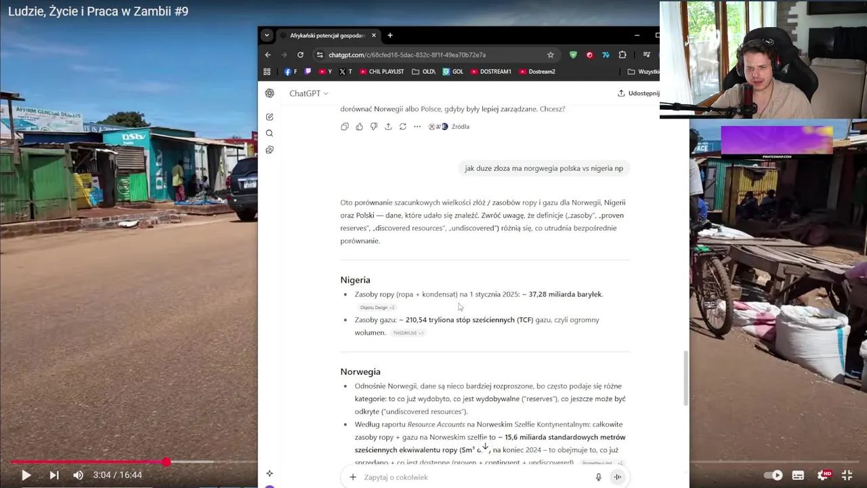Open CHIL PLAYLIST bookmark
867x488 pixels.
pyautogui.click(x=381, y=72)
